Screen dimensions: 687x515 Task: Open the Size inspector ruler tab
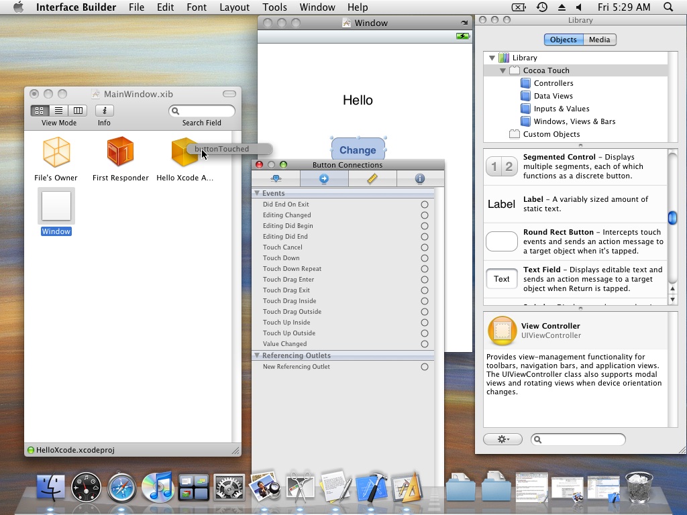(372, 178)
